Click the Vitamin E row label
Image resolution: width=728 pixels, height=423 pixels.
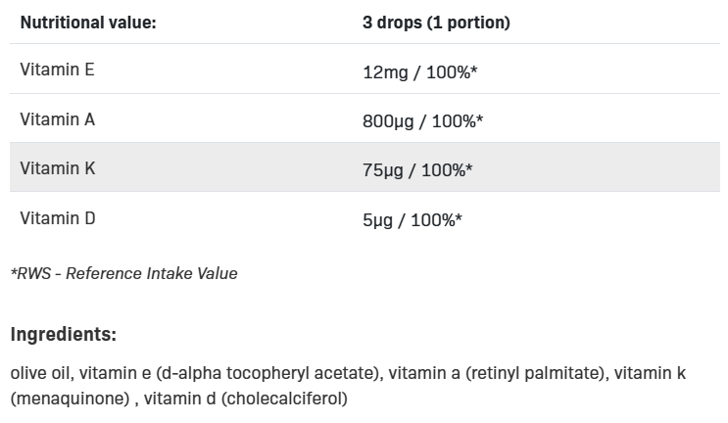57,70
